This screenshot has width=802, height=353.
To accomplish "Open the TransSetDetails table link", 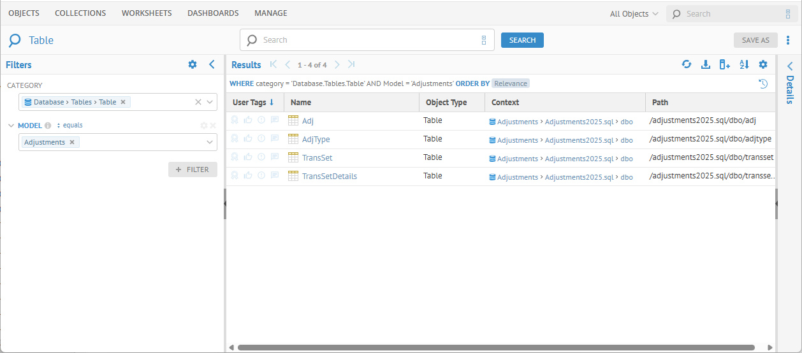I will 329,176.
